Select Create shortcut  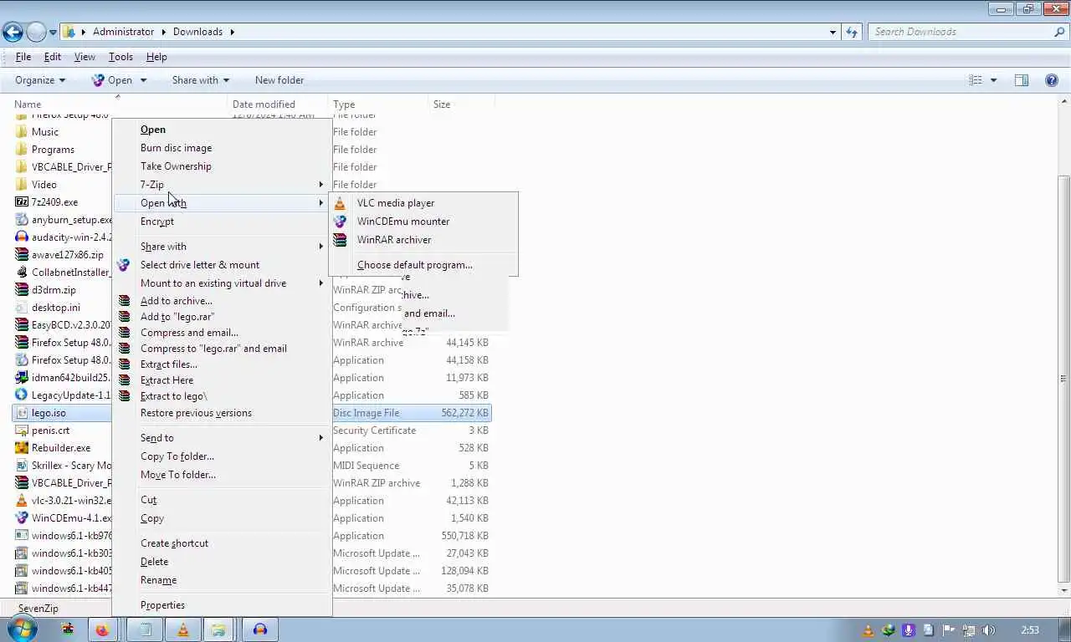(x=174, y=543)
